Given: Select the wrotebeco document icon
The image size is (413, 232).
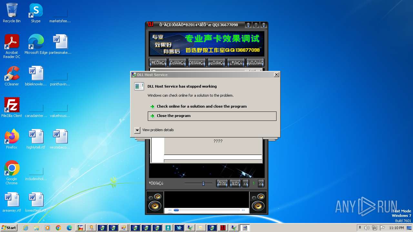Looking at the screenshot, I should coord(60,139).
